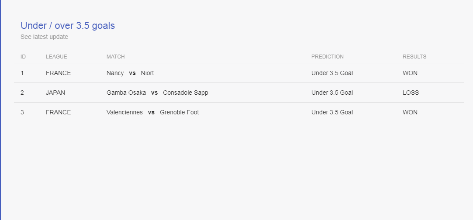Click the LEAGUE column header
Viewport: 473px width, 220px height.
(56, 57)
